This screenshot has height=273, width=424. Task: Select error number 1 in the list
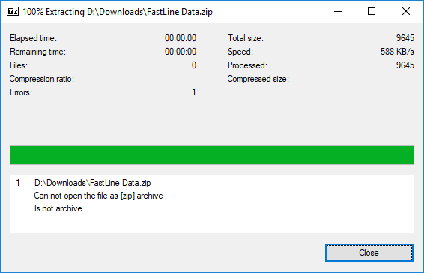pos(18,183)
